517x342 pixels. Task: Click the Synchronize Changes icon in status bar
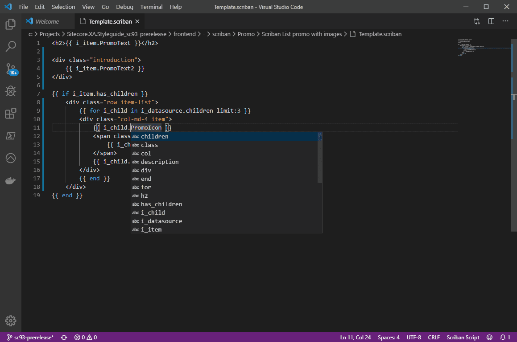click(64, 338)
